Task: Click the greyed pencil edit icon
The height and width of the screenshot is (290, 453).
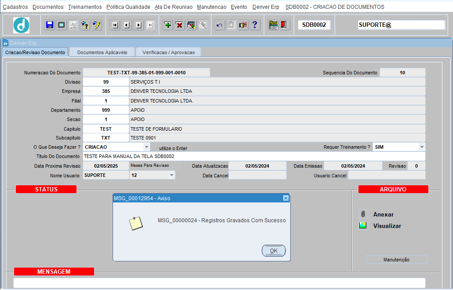Action: tap(203, 25)
